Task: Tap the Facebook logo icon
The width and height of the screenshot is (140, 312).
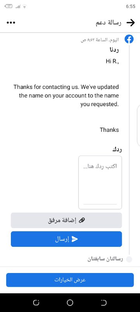Action: [129, 39]
